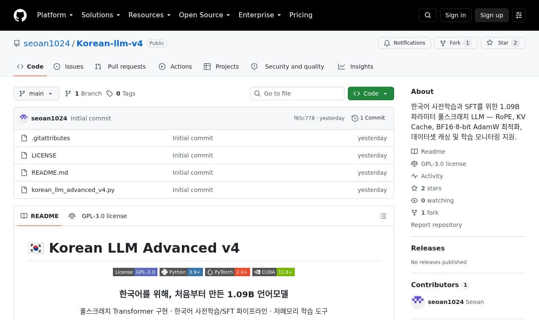Screen dimensions: 539x320
Task: Open commit hash f85c778
Action: 304,118
